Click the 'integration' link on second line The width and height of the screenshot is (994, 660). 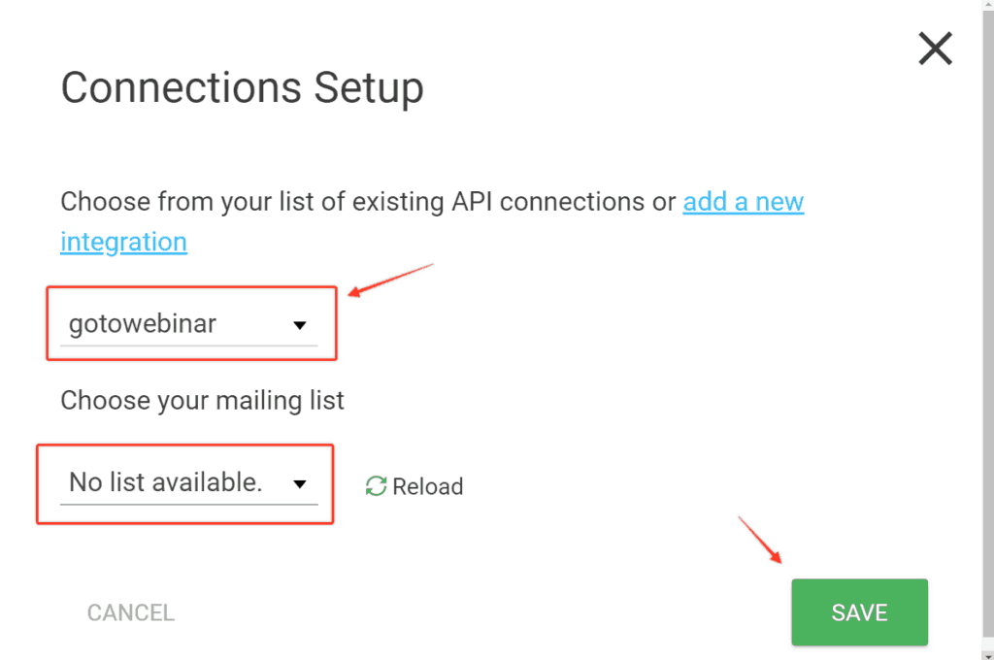[x=123, y=242]
